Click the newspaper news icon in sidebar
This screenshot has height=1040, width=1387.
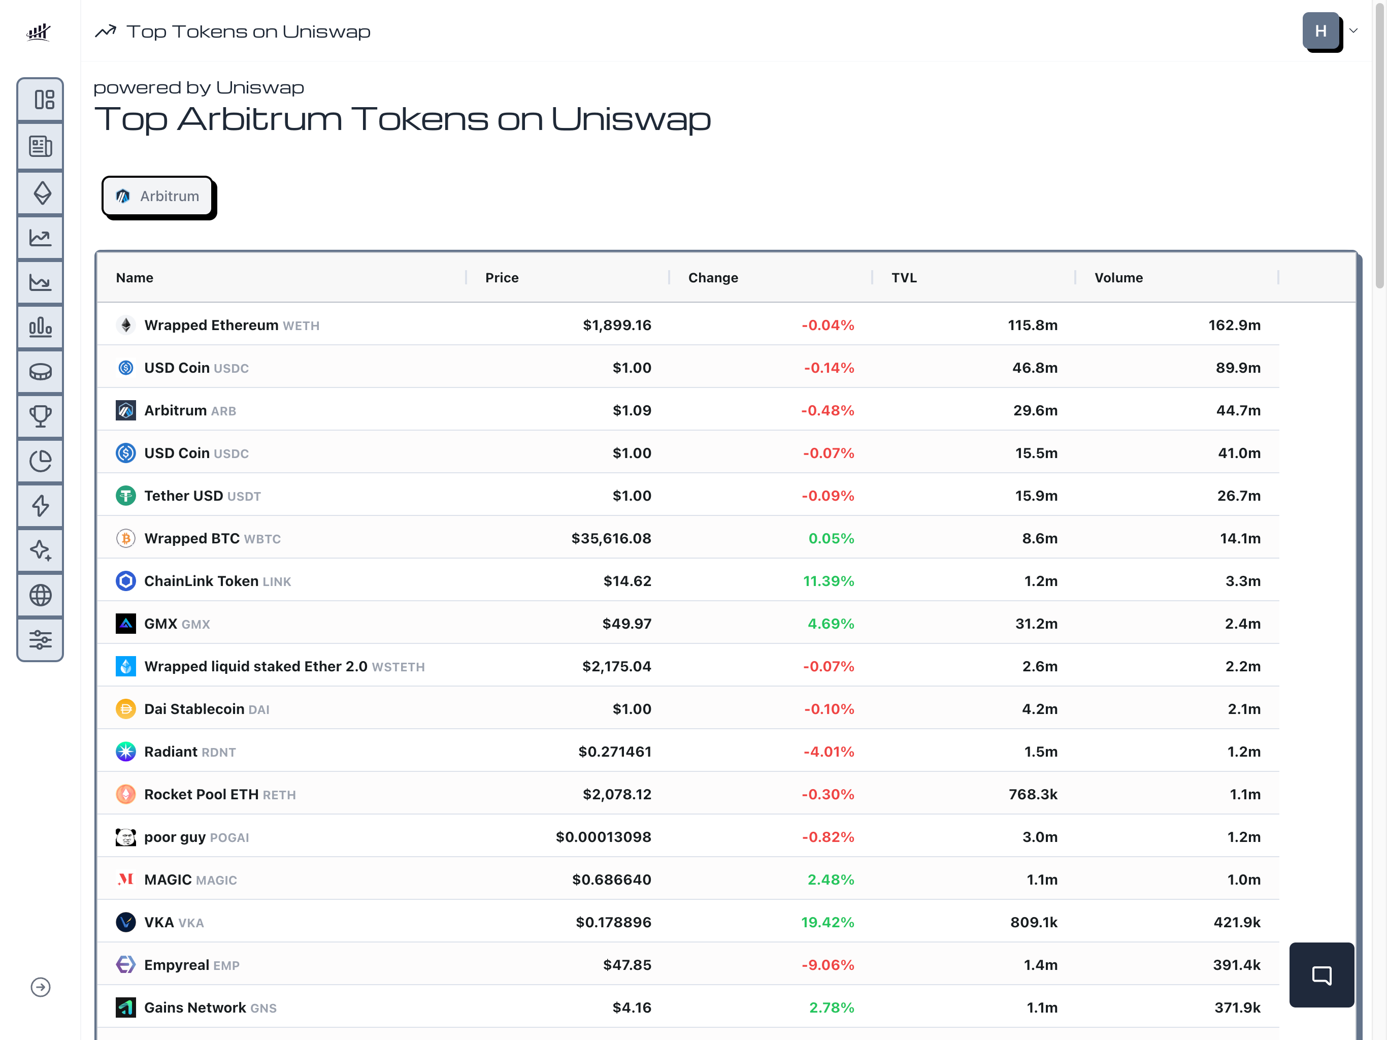coord(41,147)
